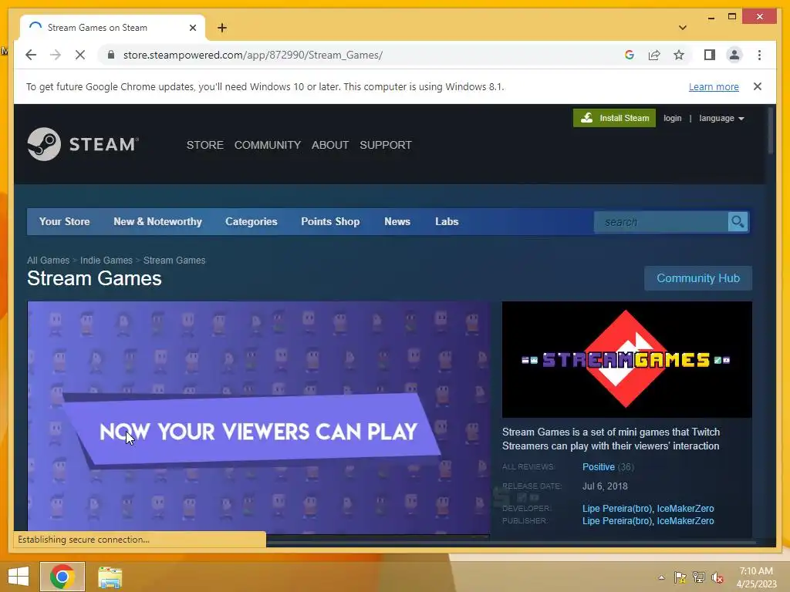Screen dimensions: 790x592
Task: Click the padlock site info icon
Action: point(111,55)
